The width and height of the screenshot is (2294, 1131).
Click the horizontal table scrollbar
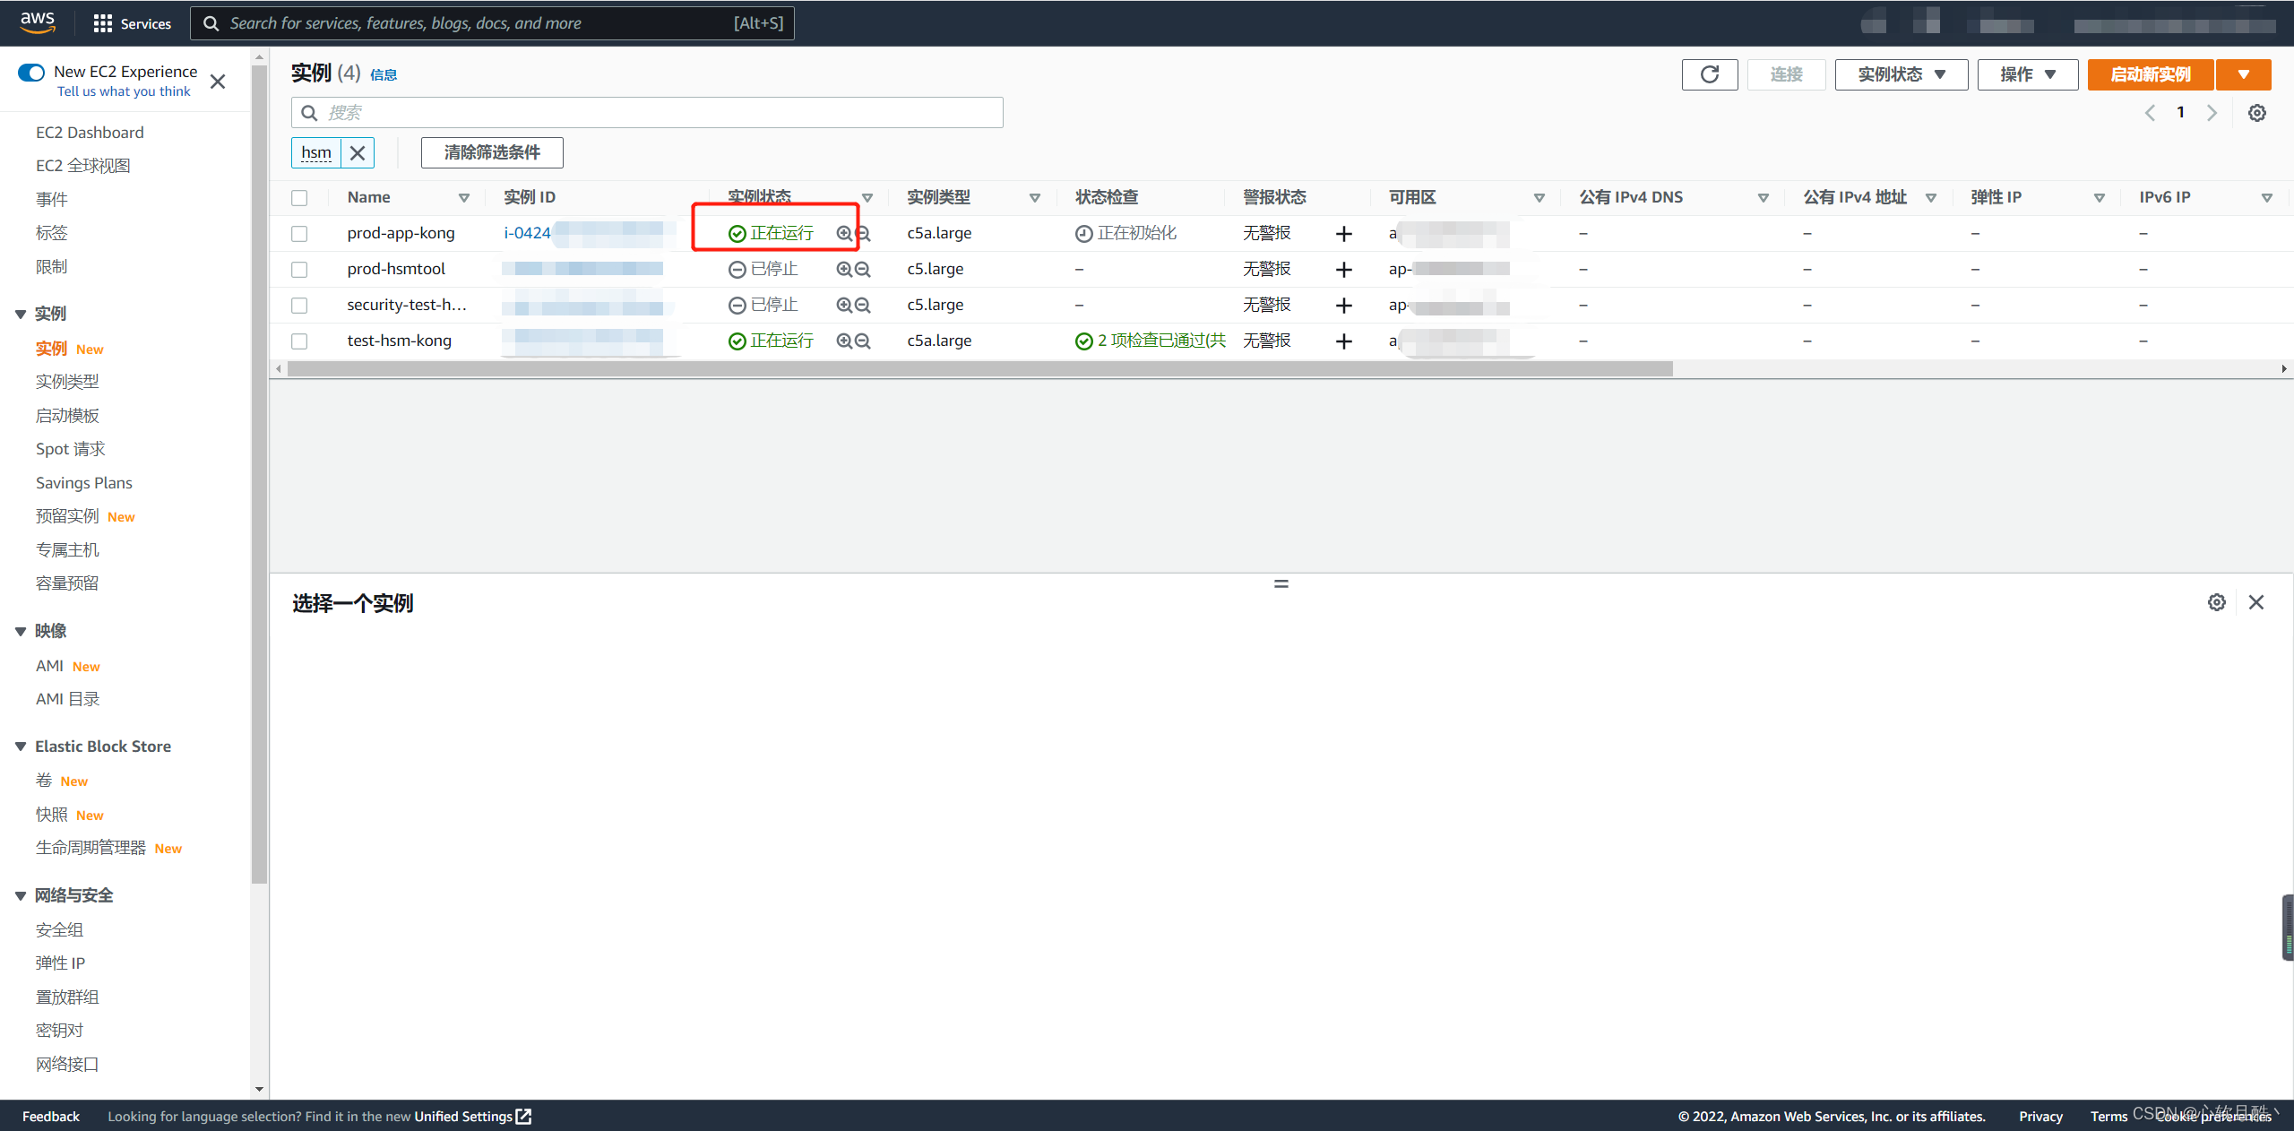979,369
